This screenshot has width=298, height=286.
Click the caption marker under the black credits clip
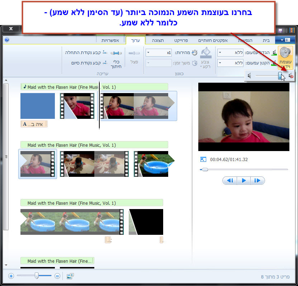click(x=161, y=240)
